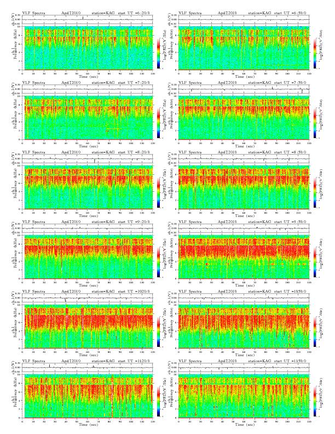This screenshot has height=434, width=335.
Task: Click the spectrogram starting UT 6:20:0
Action: [x=88, y=48]
